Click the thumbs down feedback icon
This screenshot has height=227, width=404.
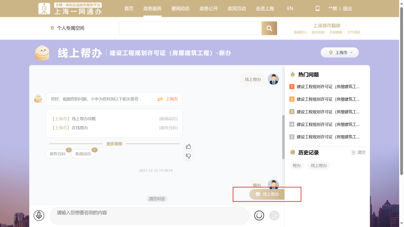click(189, 156)
